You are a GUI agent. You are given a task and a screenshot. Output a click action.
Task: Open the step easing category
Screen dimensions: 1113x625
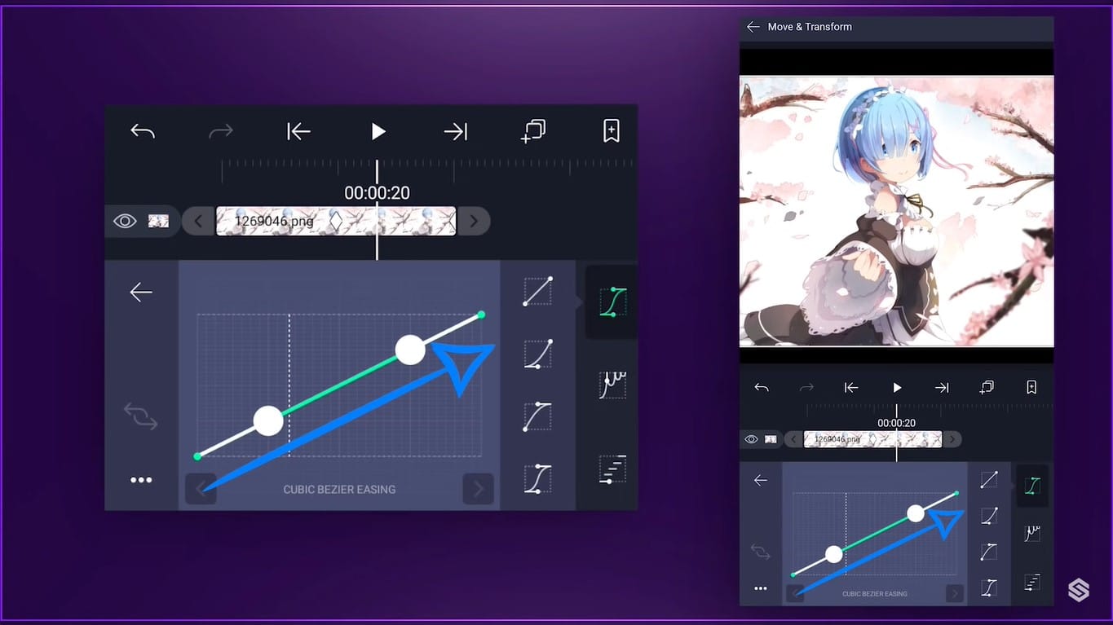[612, 470]
